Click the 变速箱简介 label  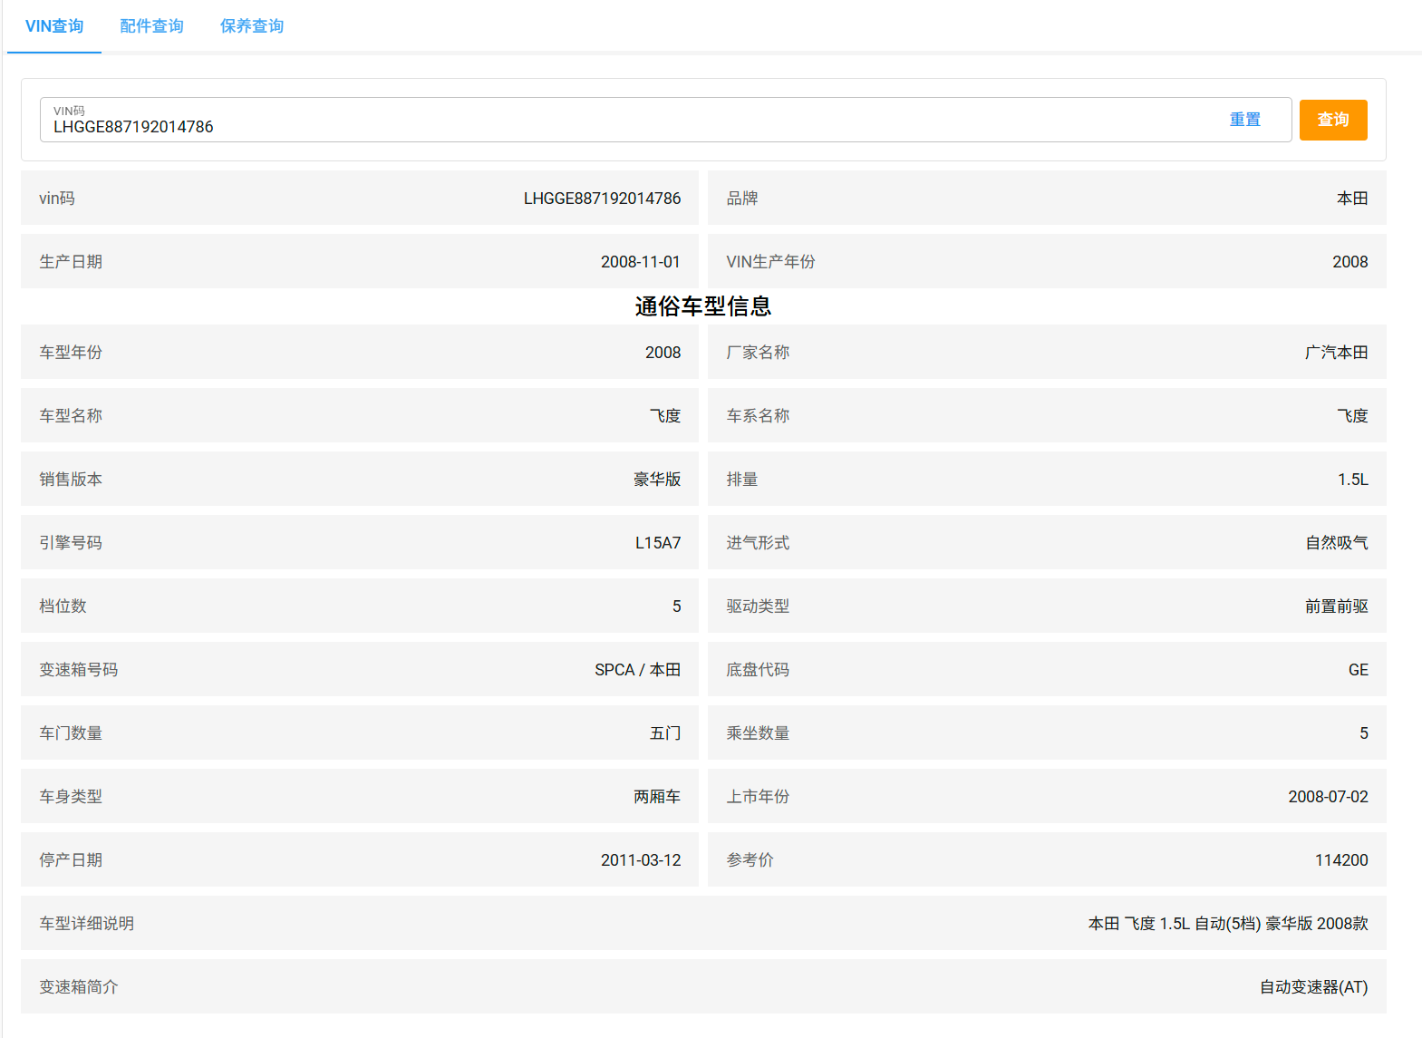[x=79, y=987]
